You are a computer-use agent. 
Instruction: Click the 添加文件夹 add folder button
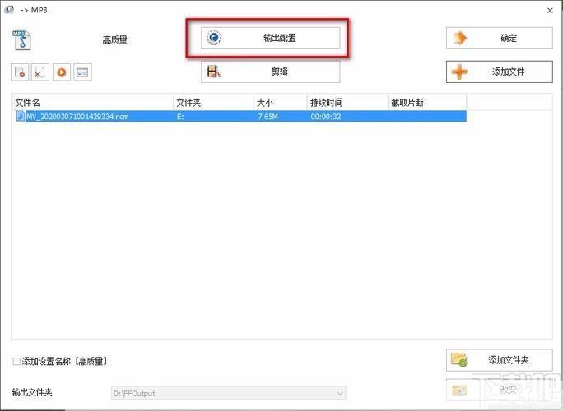click(499, 360)
